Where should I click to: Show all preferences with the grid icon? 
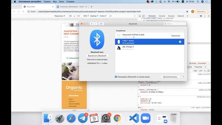click(101, 24)
